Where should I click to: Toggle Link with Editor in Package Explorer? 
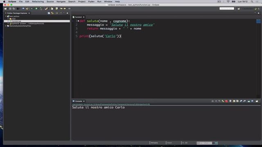click(x=52, y=13)
